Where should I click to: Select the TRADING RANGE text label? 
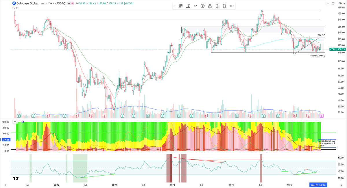[x=317, y=56]
